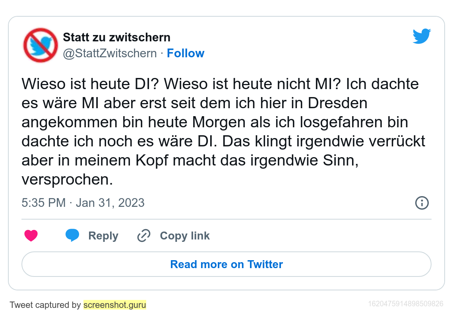Click the tweet's opening phrase "Wieso ist heute DI?"
453x327 pixels.
tap(90, 84)
